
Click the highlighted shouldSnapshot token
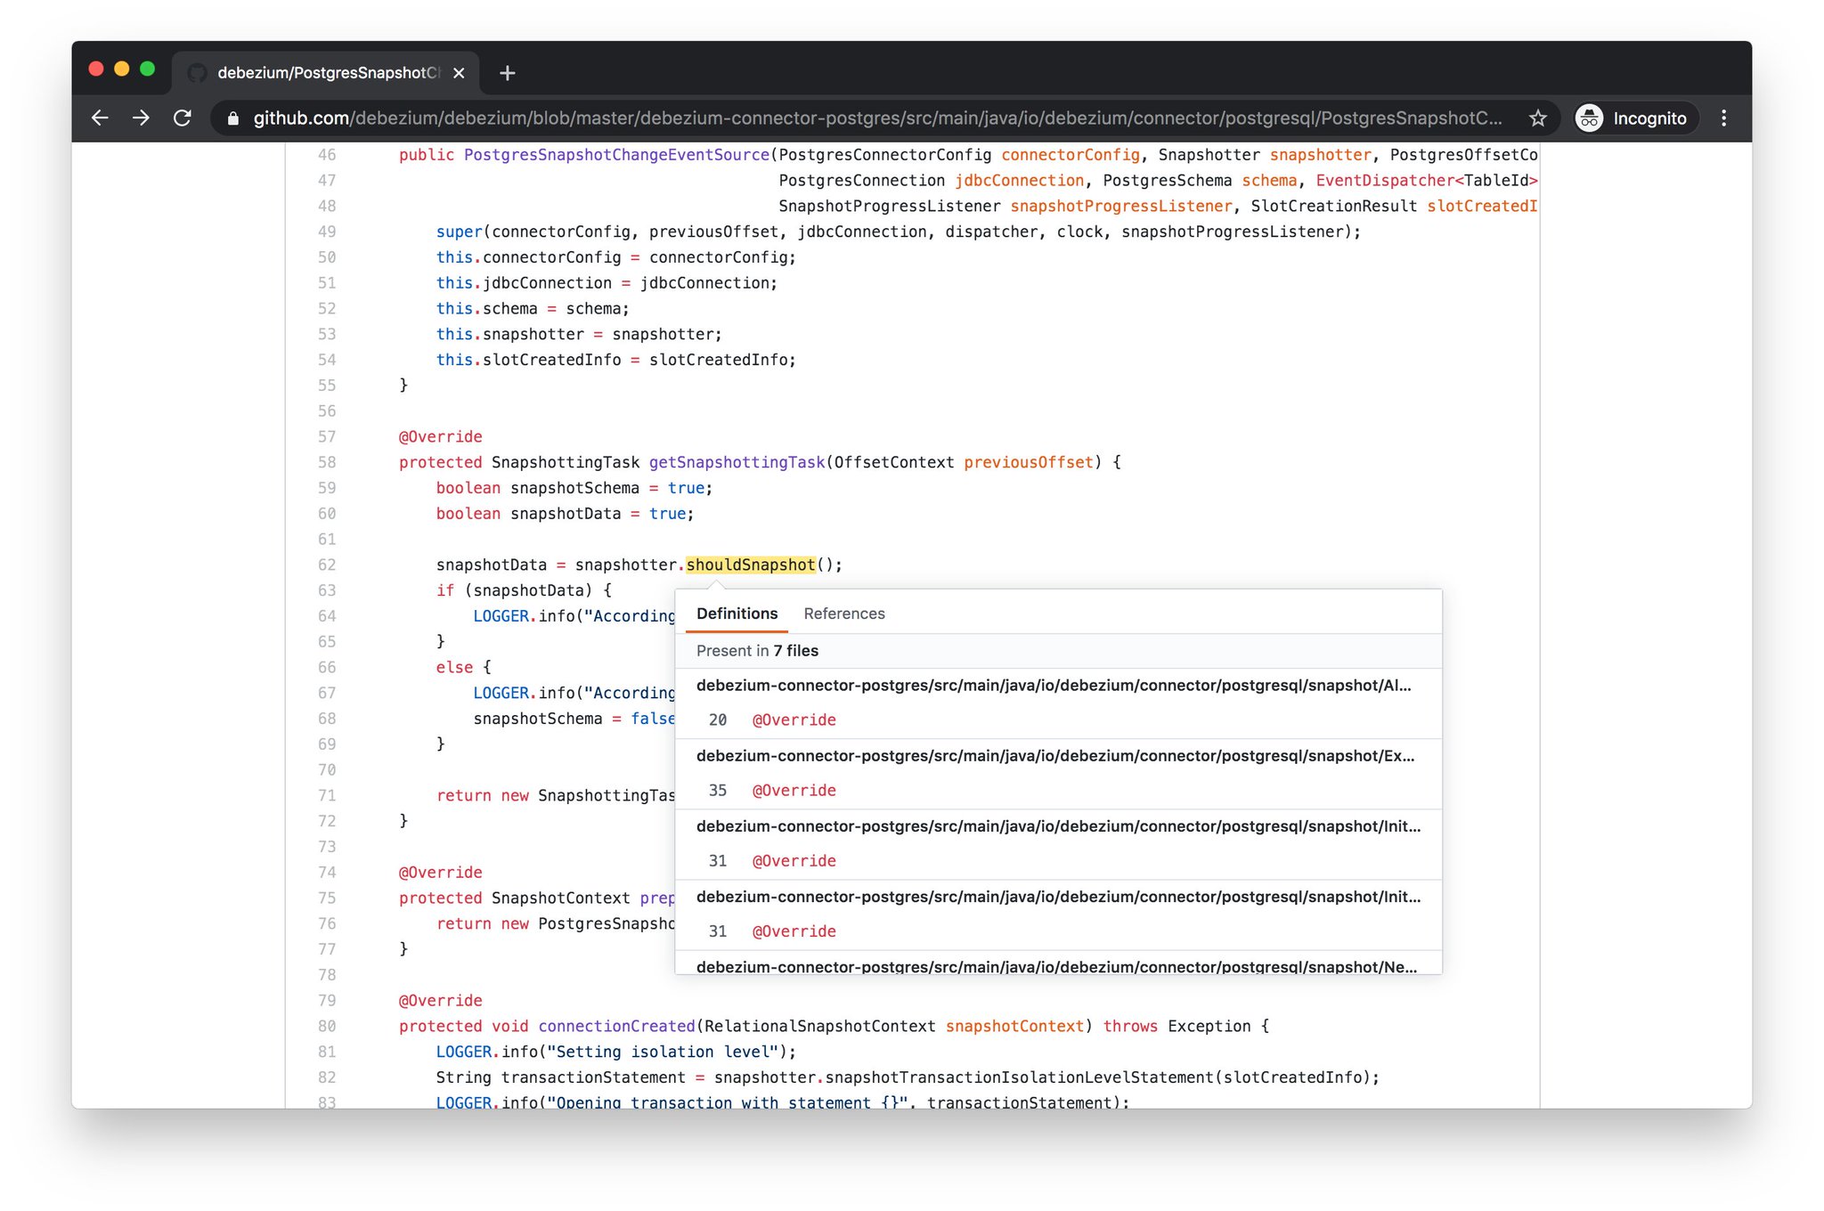pos(751,565)
